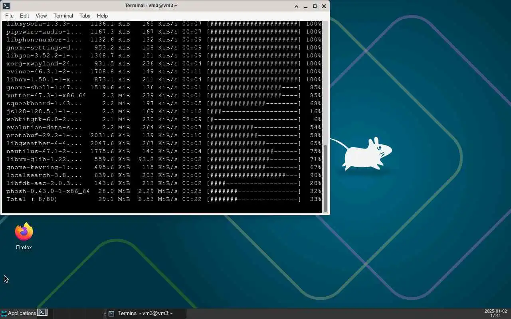Roll up the terminal window with the arrow button
This screenshot has height=319, width=511.
tap(296, 6)
